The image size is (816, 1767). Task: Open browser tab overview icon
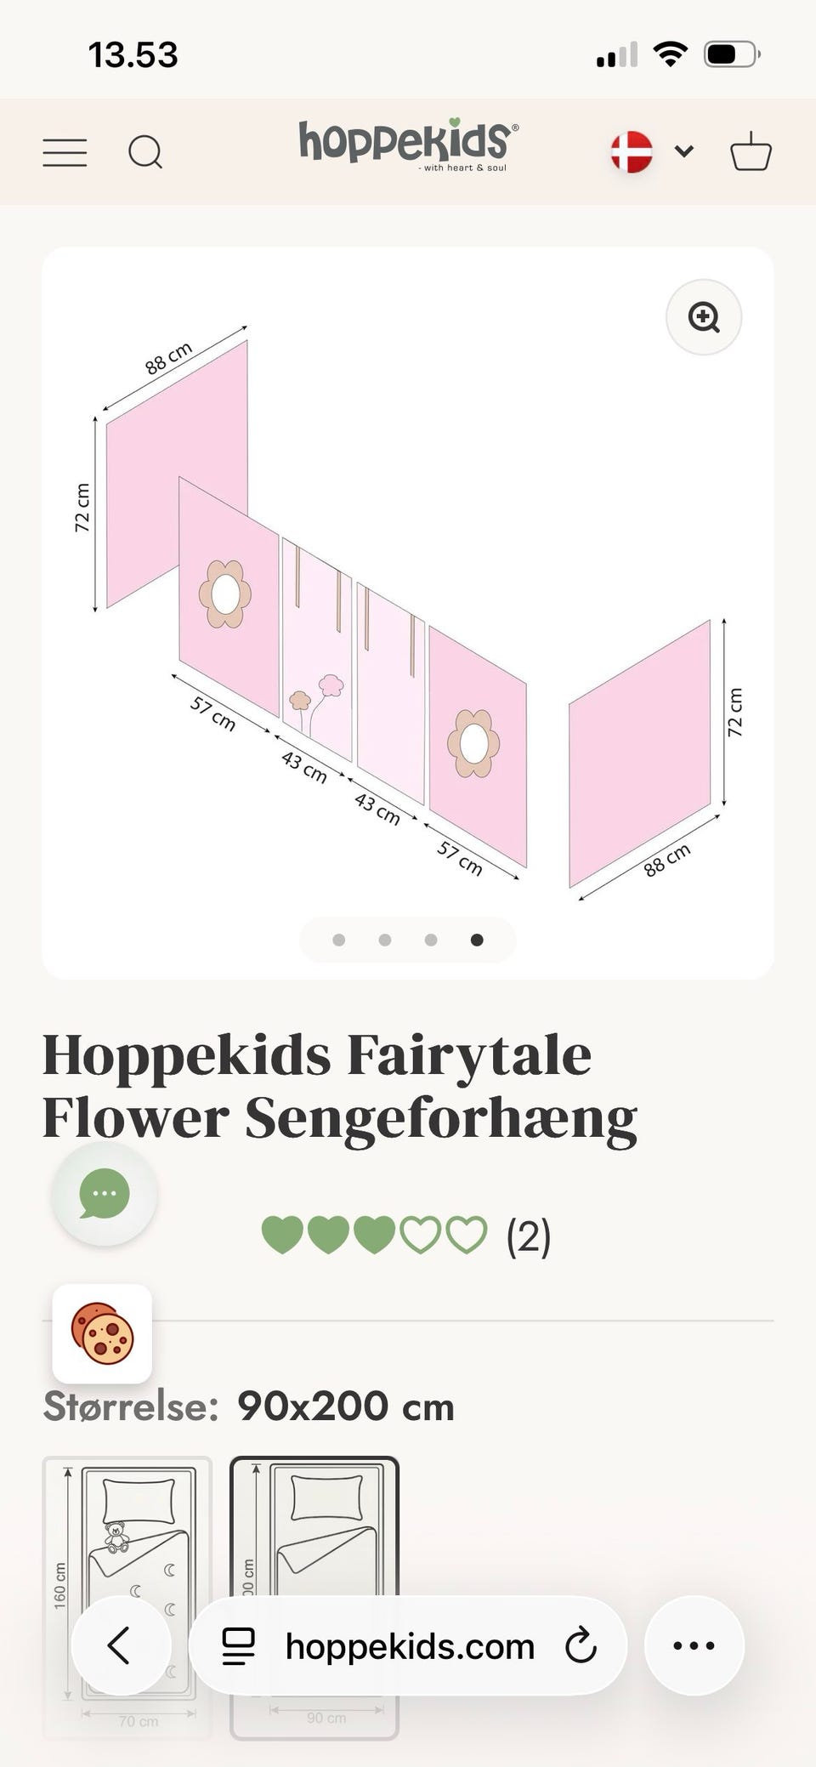(238, 1646)
